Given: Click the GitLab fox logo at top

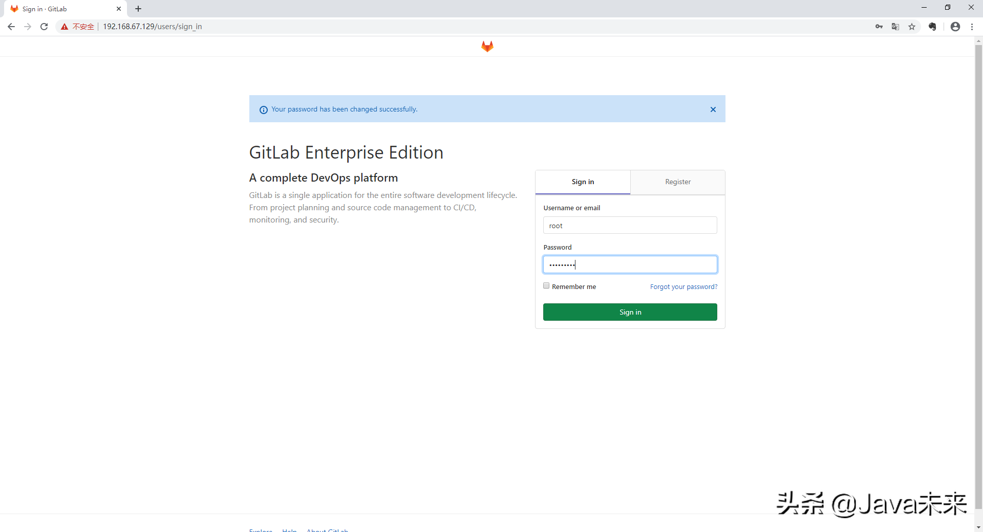Looking at the screenshot, I should click(x=487, y=47).
